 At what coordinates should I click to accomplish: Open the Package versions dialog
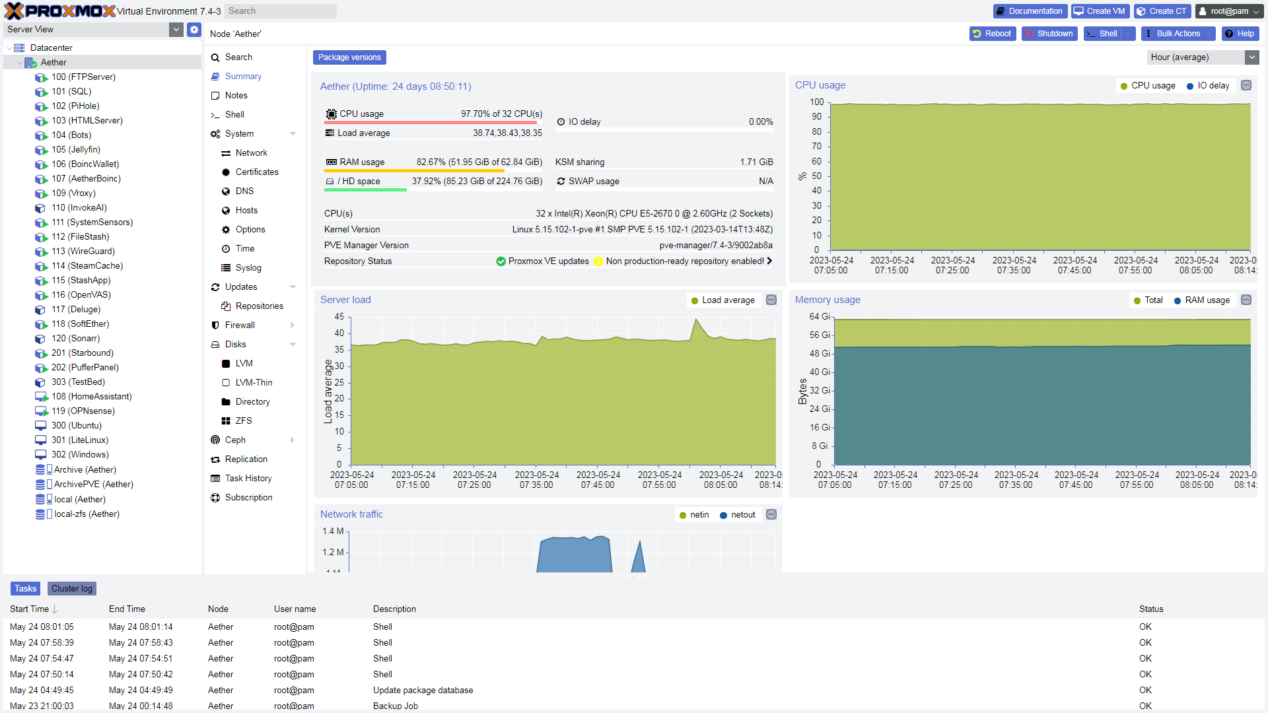coord(349,57)
